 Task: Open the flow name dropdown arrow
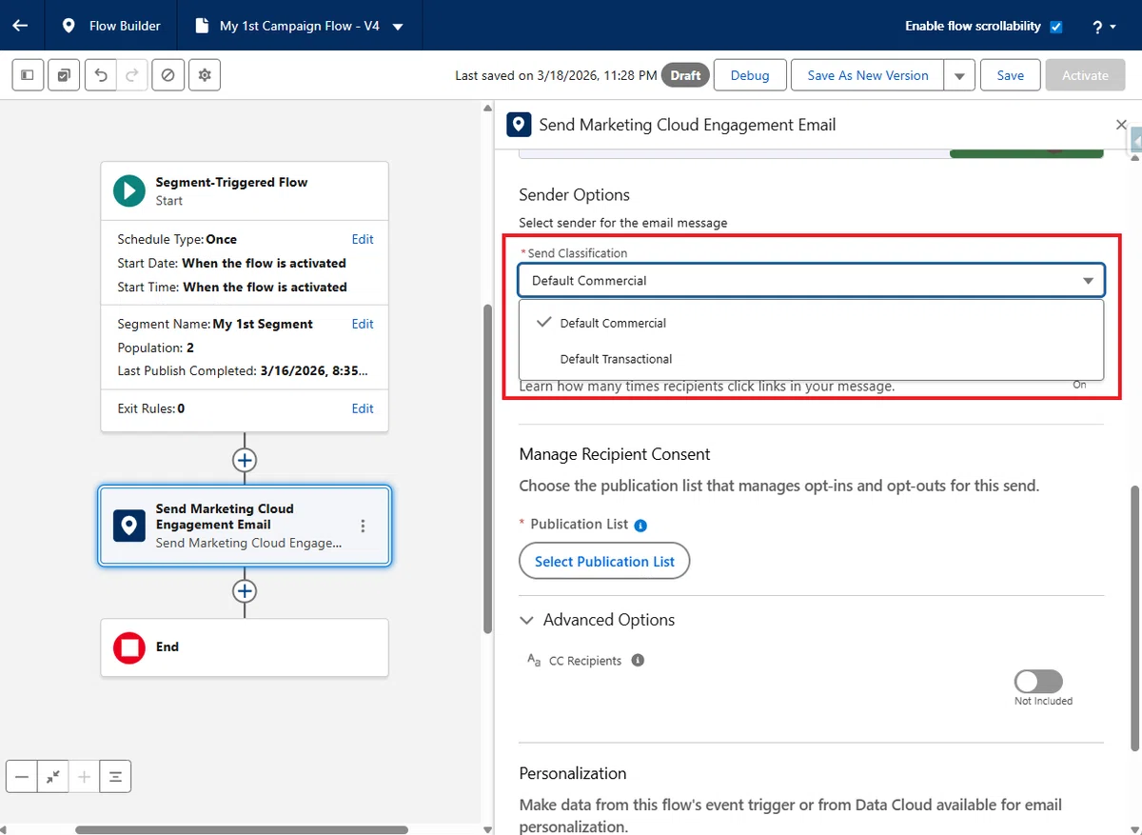coord(398,27)
